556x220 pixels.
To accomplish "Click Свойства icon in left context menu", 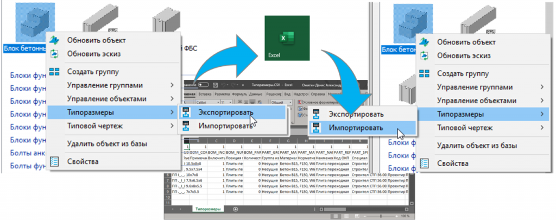I will tap(54, 162).
